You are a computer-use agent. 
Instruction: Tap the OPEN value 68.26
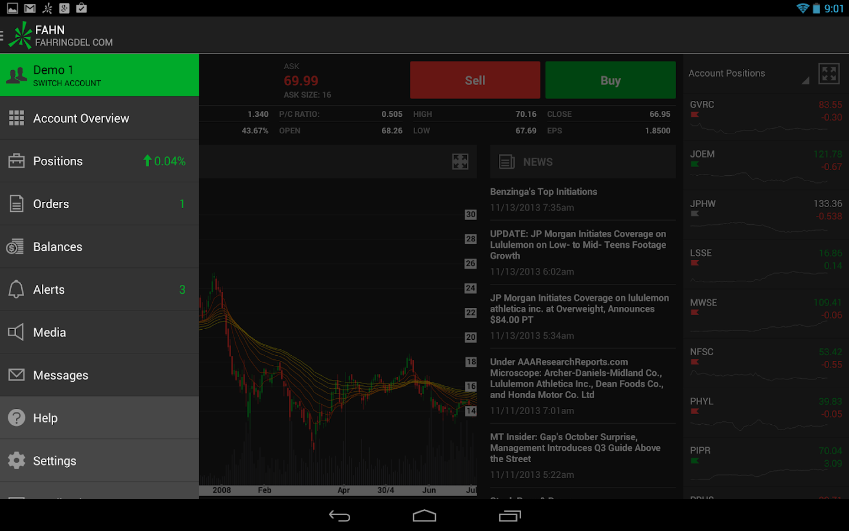point(392,130)
